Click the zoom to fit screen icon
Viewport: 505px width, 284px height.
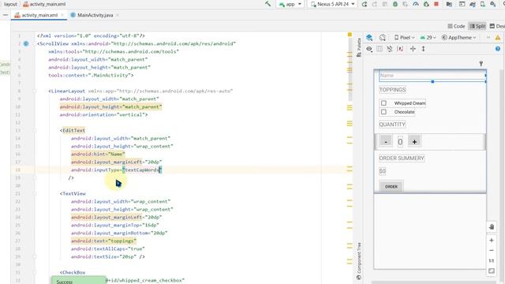coord(492,271)
